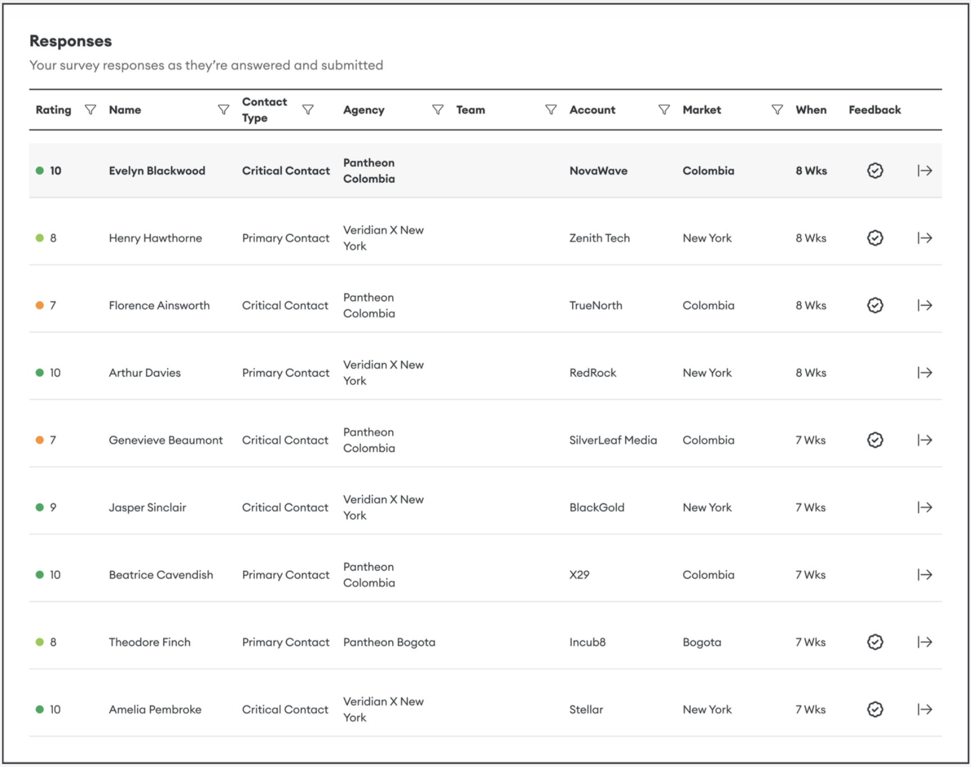Click feedback checkmark for Henry Hawthorne
The width and height of the screenshot is (971, 767).
point(875,238)
